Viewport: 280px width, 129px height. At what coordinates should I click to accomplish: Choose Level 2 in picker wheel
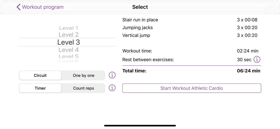click(68, 35)
